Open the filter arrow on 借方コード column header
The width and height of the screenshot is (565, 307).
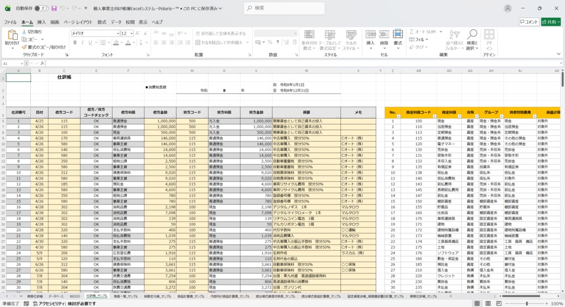(x=77, y=116)
